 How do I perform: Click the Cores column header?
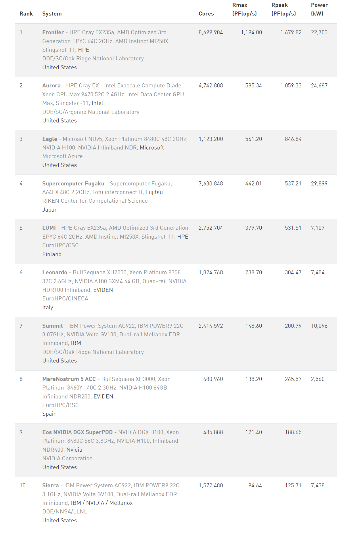pos(206,14)
